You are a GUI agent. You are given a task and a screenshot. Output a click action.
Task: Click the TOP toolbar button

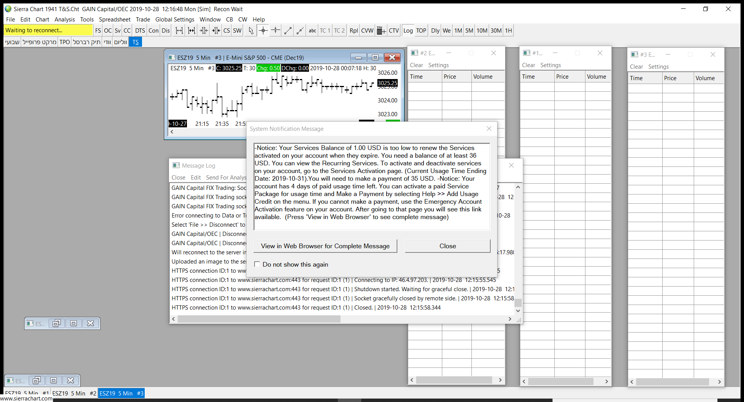point(421,31)
